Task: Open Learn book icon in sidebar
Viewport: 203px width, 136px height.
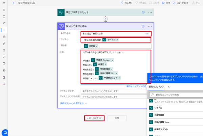Action: [x=4, y=84]
